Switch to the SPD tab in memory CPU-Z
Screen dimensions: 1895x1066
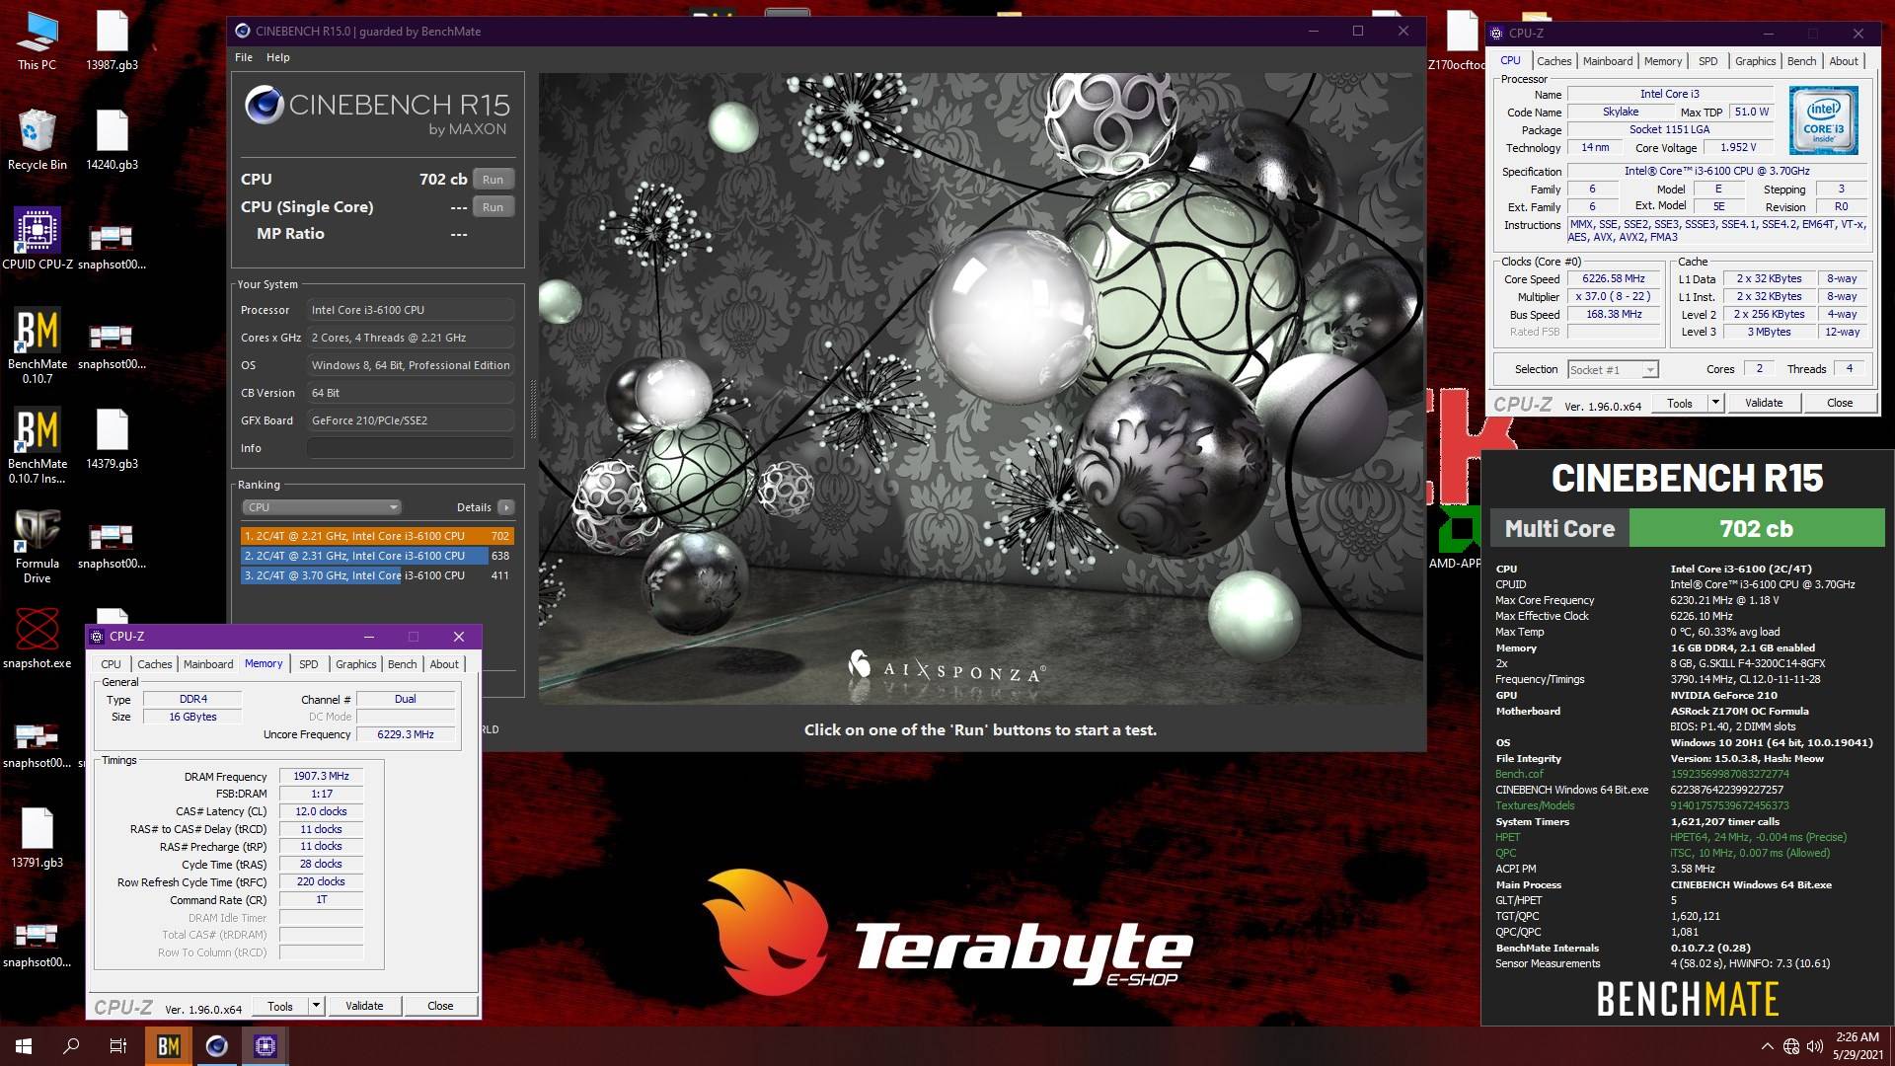[308, 664]
